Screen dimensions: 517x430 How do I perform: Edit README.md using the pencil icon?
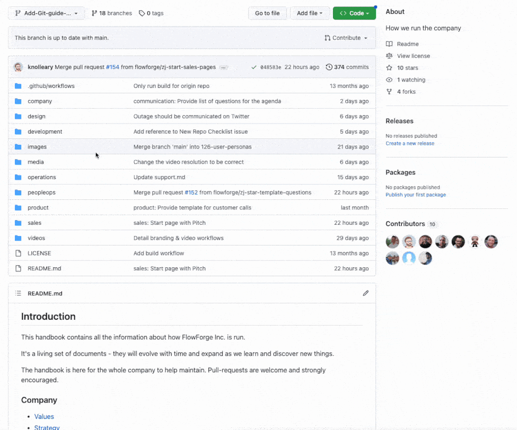365,293
